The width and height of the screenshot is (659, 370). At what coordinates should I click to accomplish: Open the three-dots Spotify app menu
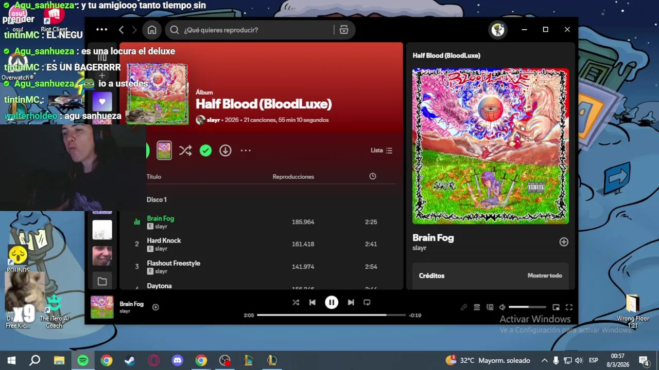(101, 29)
